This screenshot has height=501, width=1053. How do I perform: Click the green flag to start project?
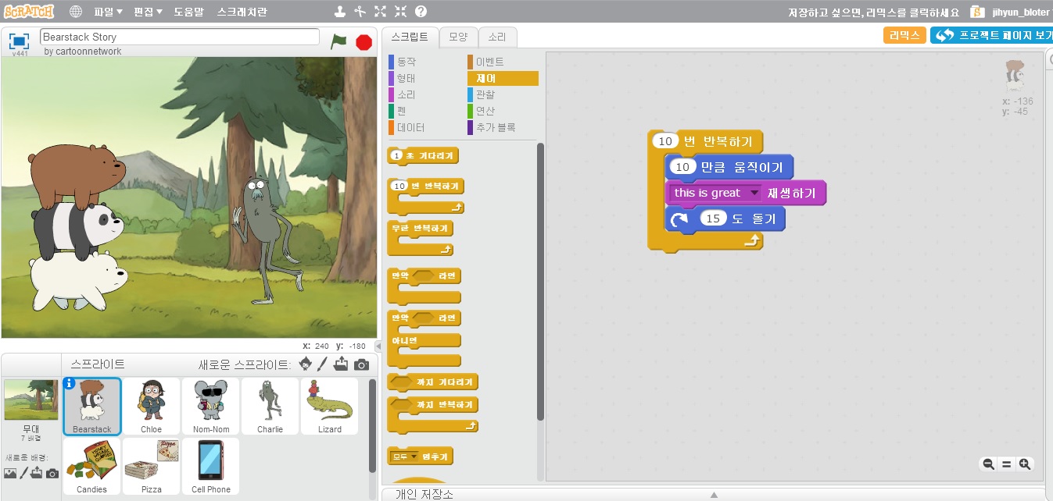pyautogui.click(x=338, y=41)
